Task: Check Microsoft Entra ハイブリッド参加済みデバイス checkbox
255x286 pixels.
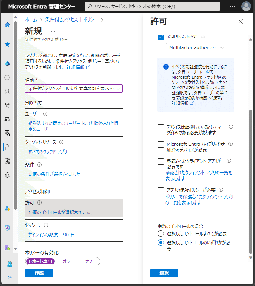Action: [160, 144]
